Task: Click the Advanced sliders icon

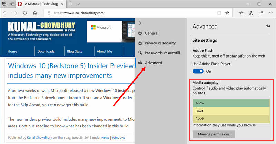Action: 140,62
